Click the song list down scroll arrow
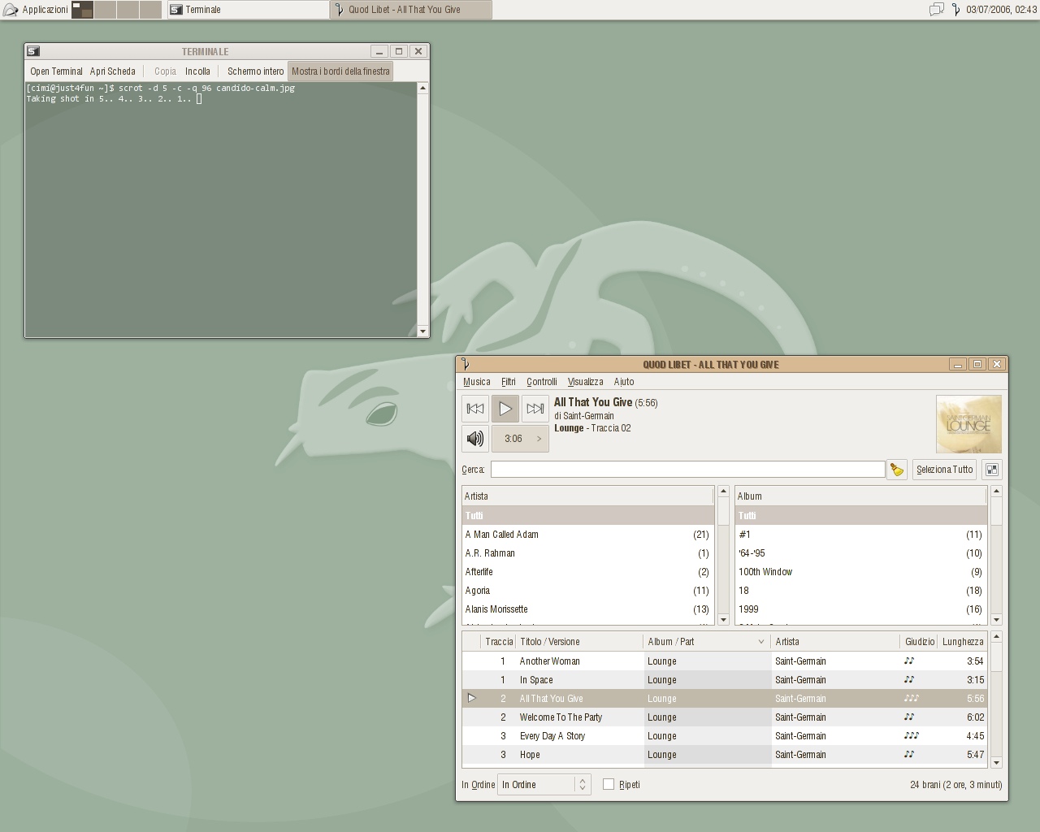The width and height of the screenshot is (1040, 832). [x=996, y=763]
